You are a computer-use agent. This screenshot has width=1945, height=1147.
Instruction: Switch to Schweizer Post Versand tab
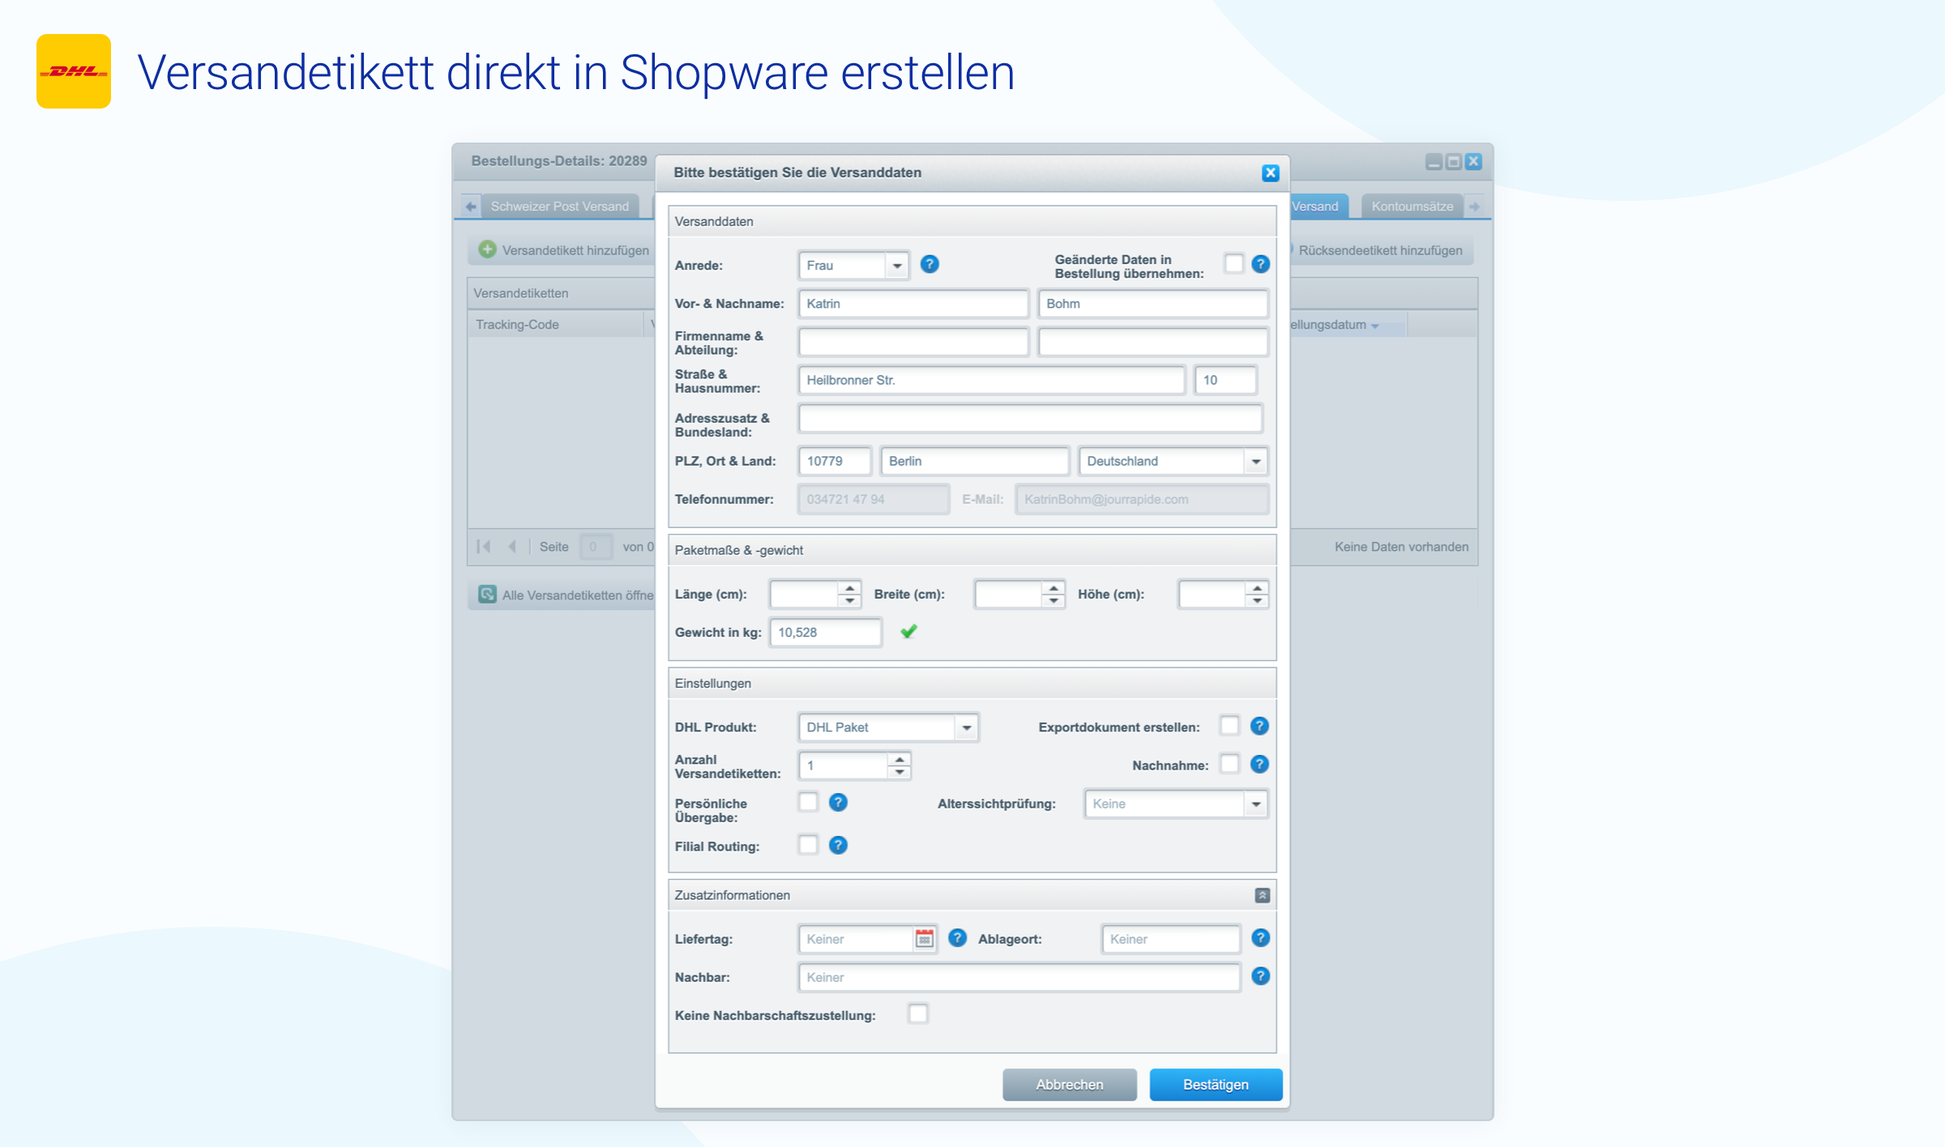pyautogui.click(x=559, y=207)
